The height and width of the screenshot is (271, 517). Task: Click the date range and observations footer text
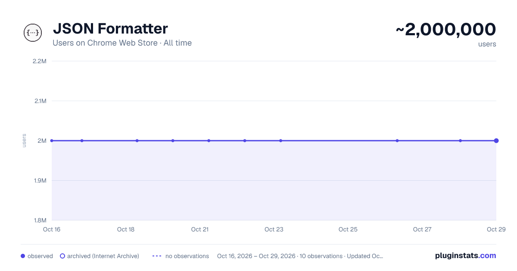[x=300, y=256]
